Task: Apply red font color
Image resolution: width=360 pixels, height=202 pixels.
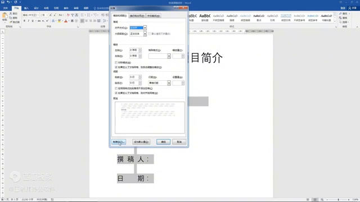Action: point(66,21)
